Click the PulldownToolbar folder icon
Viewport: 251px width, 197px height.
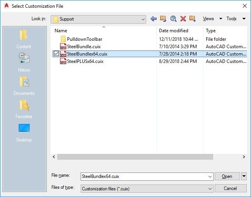(x=63, y=39)
